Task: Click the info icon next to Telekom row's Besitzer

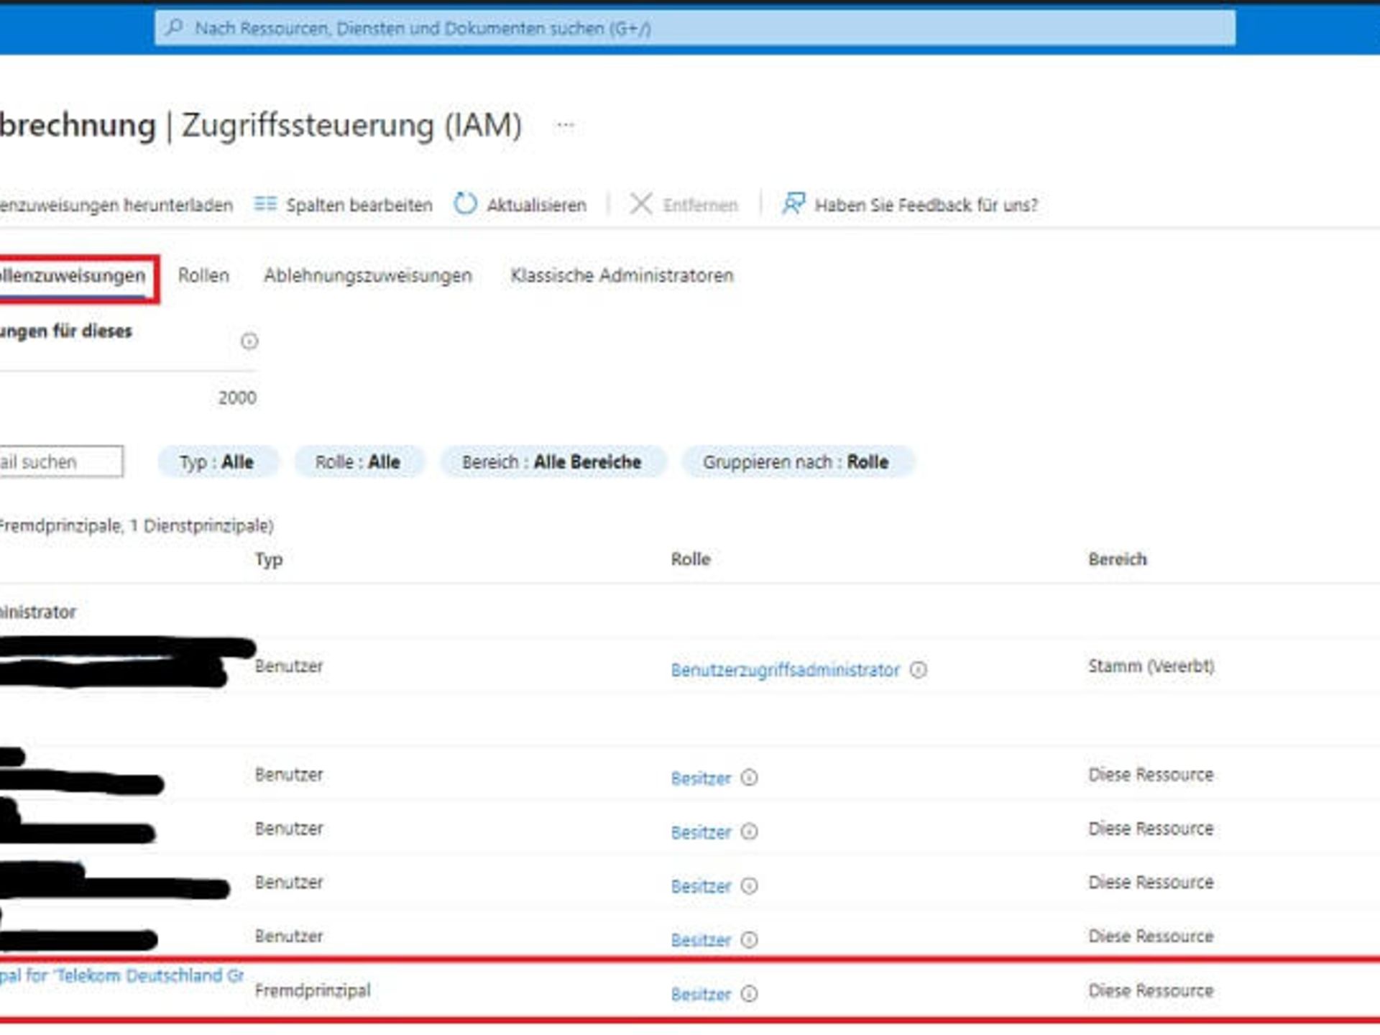Action: [x=750, y=995]
